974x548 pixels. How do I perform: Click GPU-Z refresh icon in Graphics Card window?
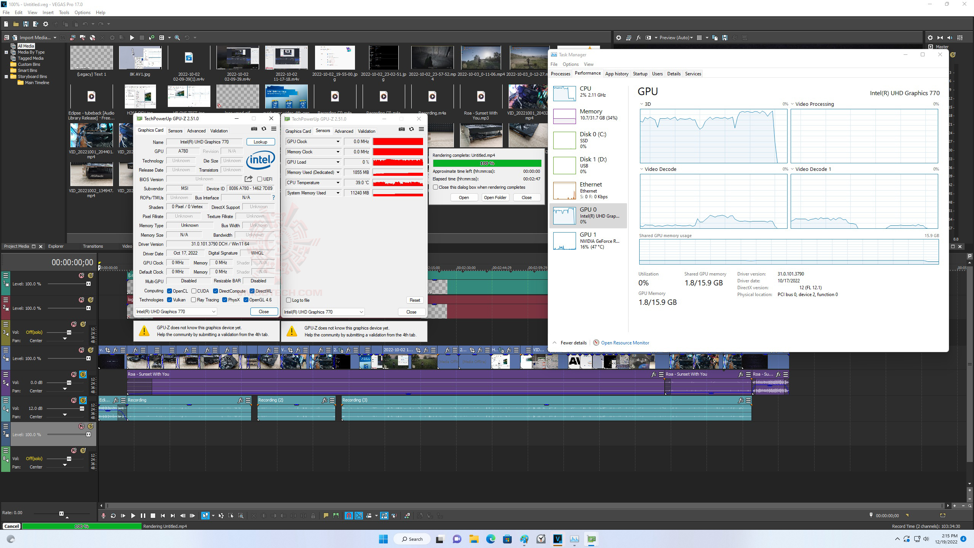point(264,129)
